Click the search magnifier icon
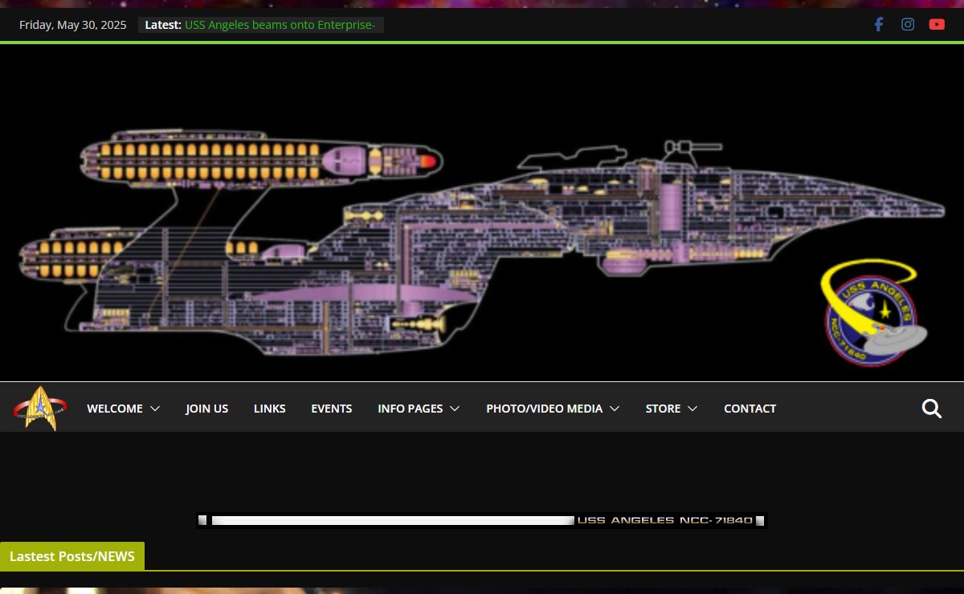The image size is (964, 594). (x=932, y=409)
